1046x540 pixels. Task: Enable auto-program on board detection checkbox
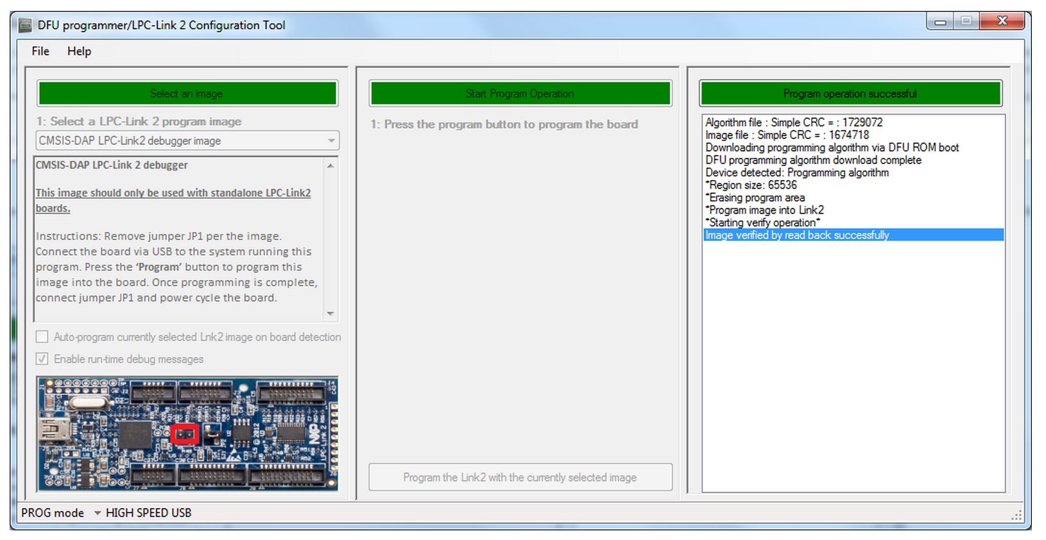tap(42, 337)
